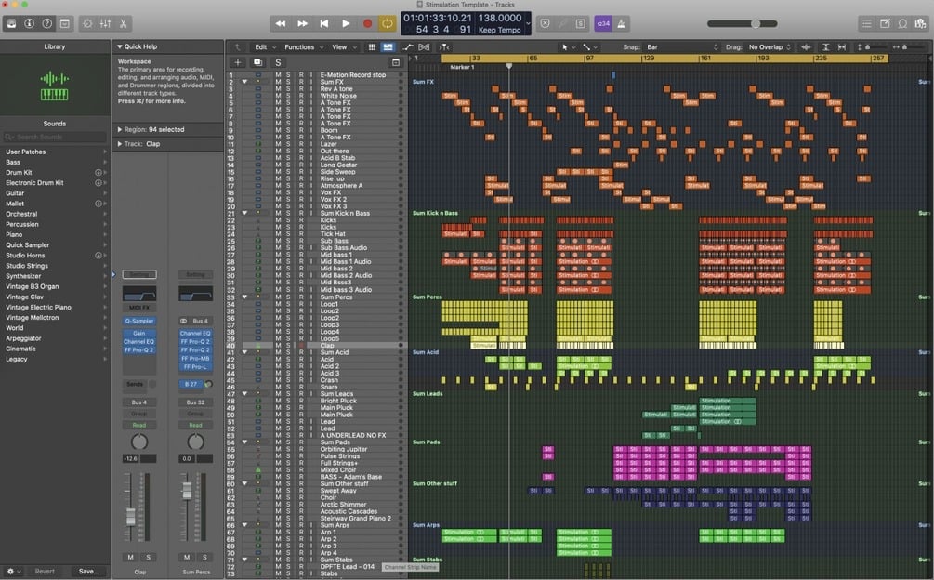Image resolution: width=934 pixels, height=580 pixels.
Task: Open display mode dropdown beside tempo
Action: tap(528, 24)
